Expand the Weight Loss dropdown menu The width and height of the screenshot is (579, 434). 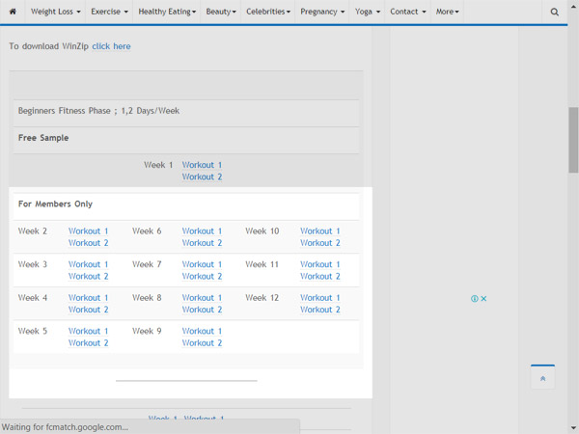click(55, 12)
